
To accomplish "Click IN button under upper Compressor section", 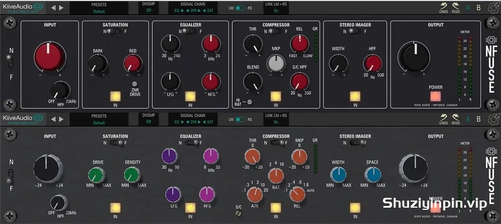I will click(276, 96).
